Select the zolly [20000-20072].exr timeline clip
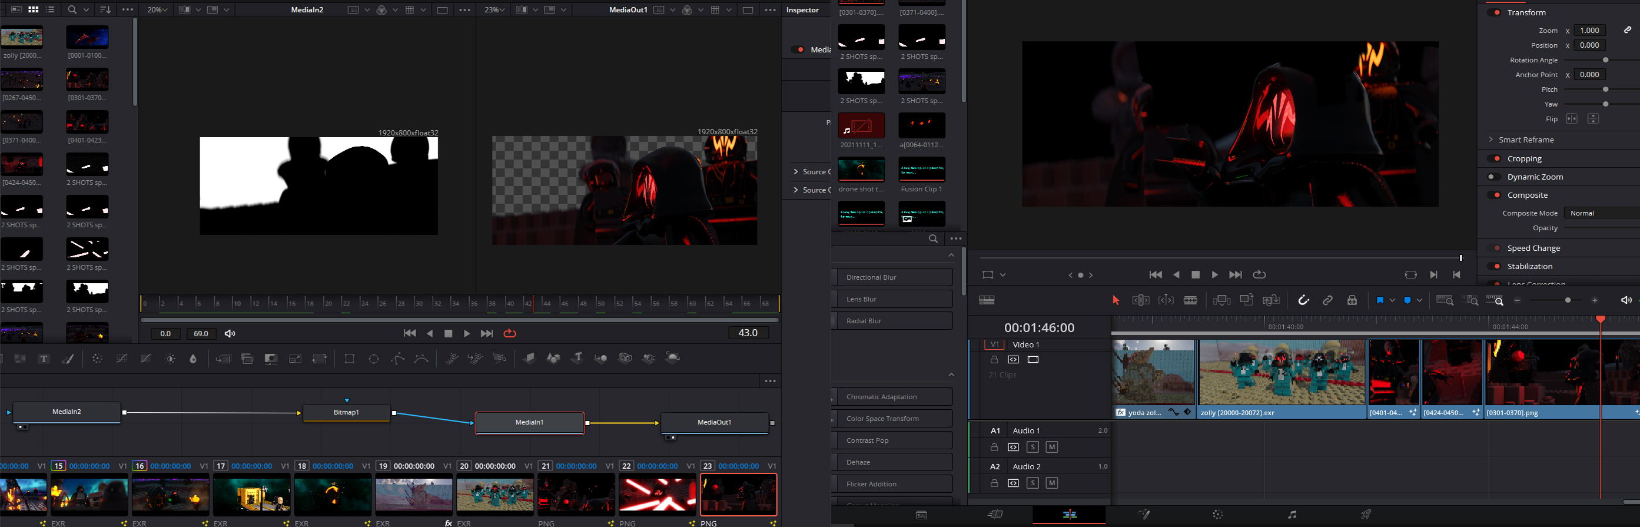The image size is (1640, 527). [x=1282, y=379]
